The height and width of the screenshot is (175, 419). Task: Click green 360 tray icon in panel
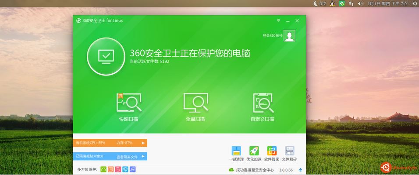(342, 3)
